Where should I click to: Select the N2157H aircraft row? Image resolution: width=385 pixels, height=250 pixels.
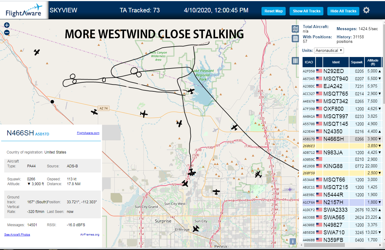342,202
